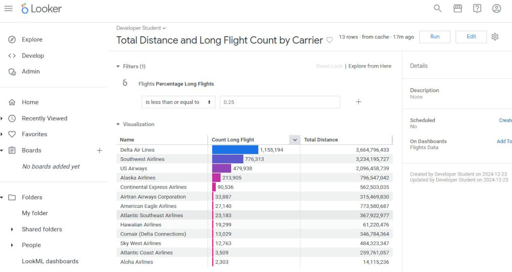Image resolution: width=512 pixels, height=272 pixels.
Task: Collapse the Visualization section
Action: [118, 124]
